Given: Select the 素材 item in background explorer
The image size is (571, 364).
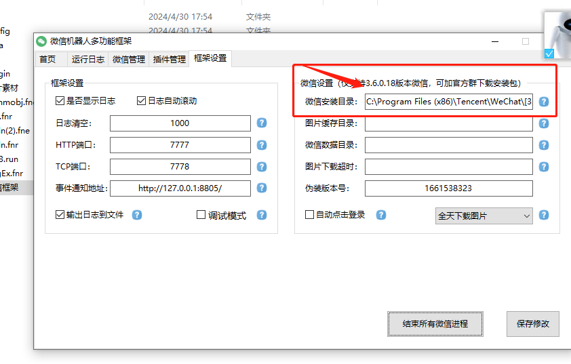Looking at the screenshot, I should 9,87.
